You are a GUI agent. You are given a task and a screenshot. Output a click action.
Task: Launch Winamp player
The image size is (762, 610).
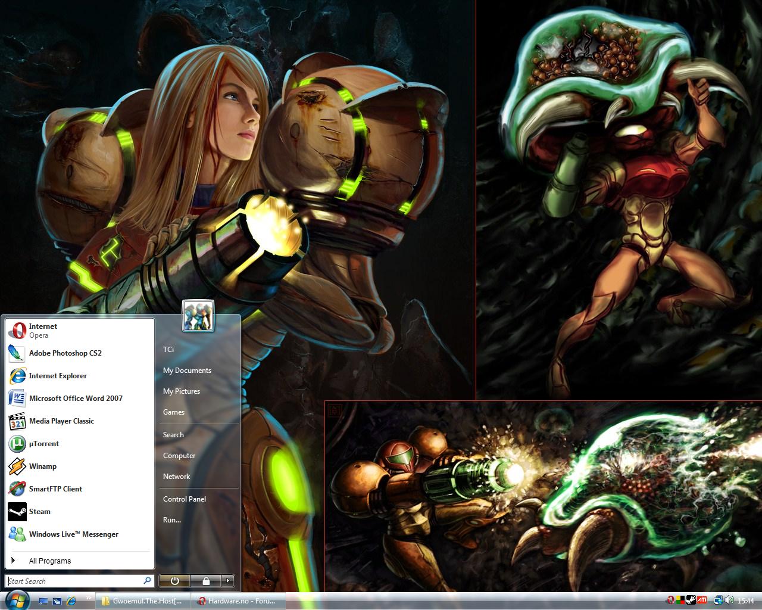coord(80,466)
